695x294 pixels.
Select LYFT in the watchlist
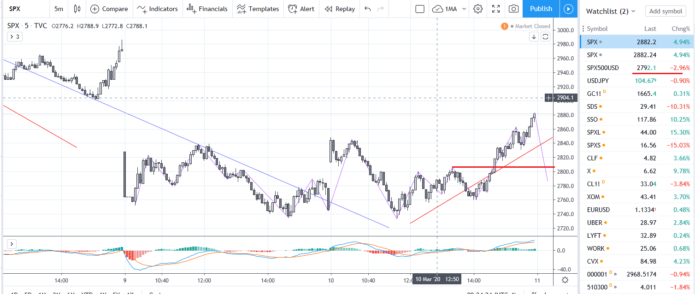637,235
